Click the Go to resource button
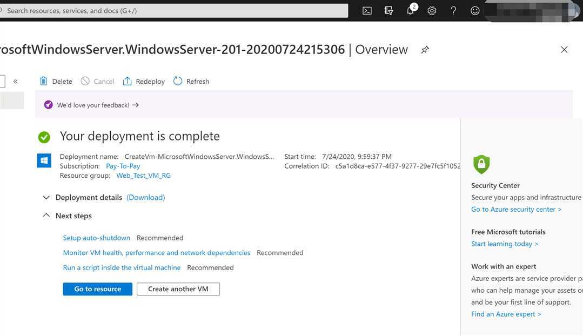This screenshot has height=336, width=583. coord(98,289)
